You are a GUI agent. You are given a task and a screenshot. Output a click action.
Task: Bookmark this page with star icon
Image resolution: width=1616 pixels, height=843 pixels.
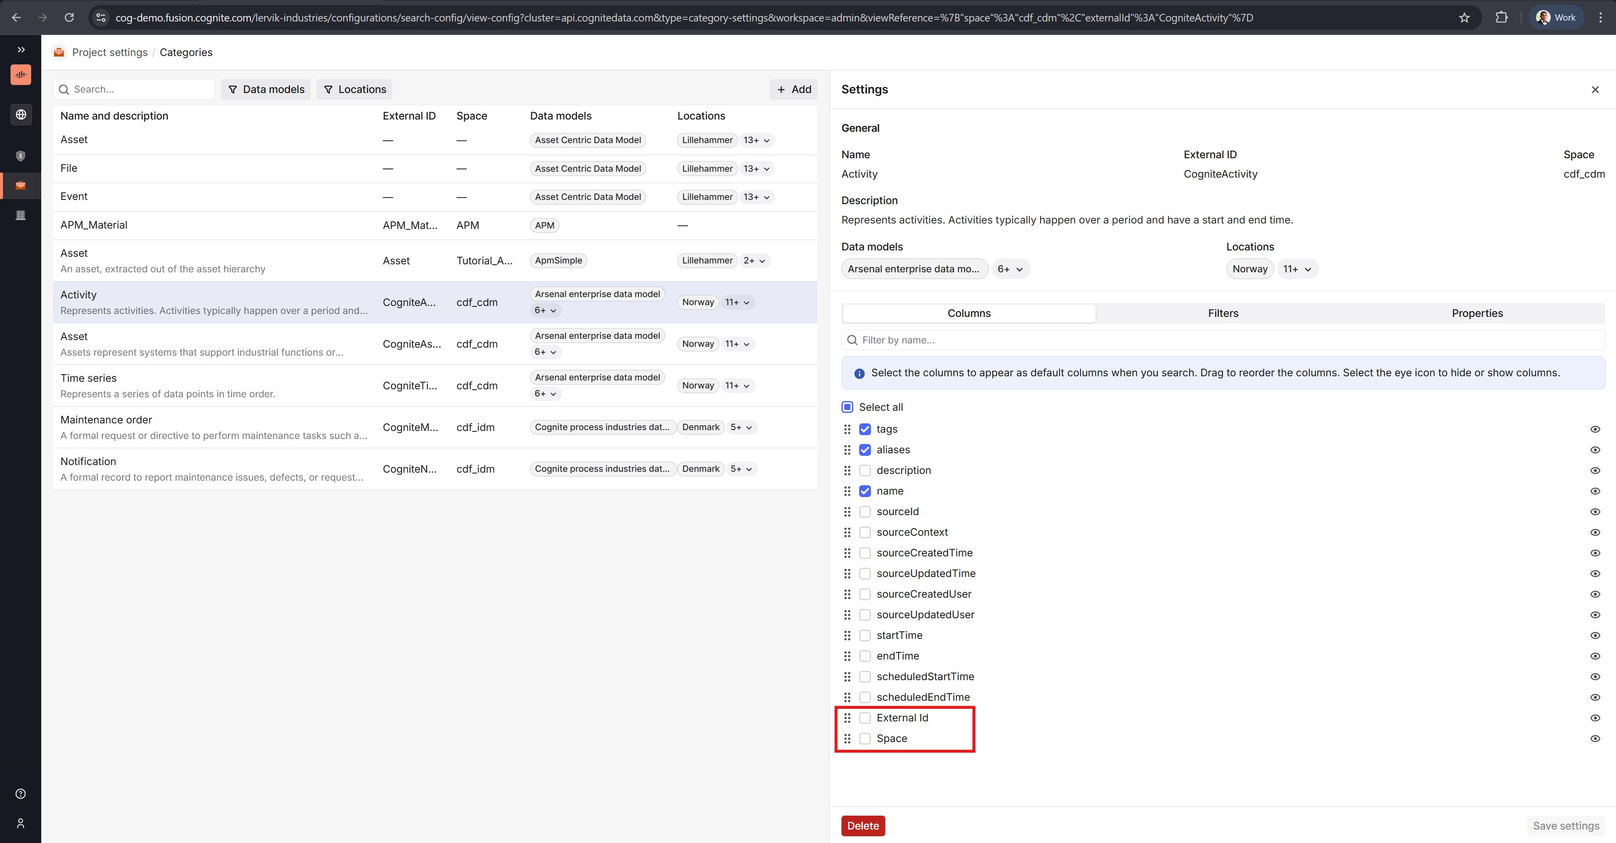(1464, 18)
